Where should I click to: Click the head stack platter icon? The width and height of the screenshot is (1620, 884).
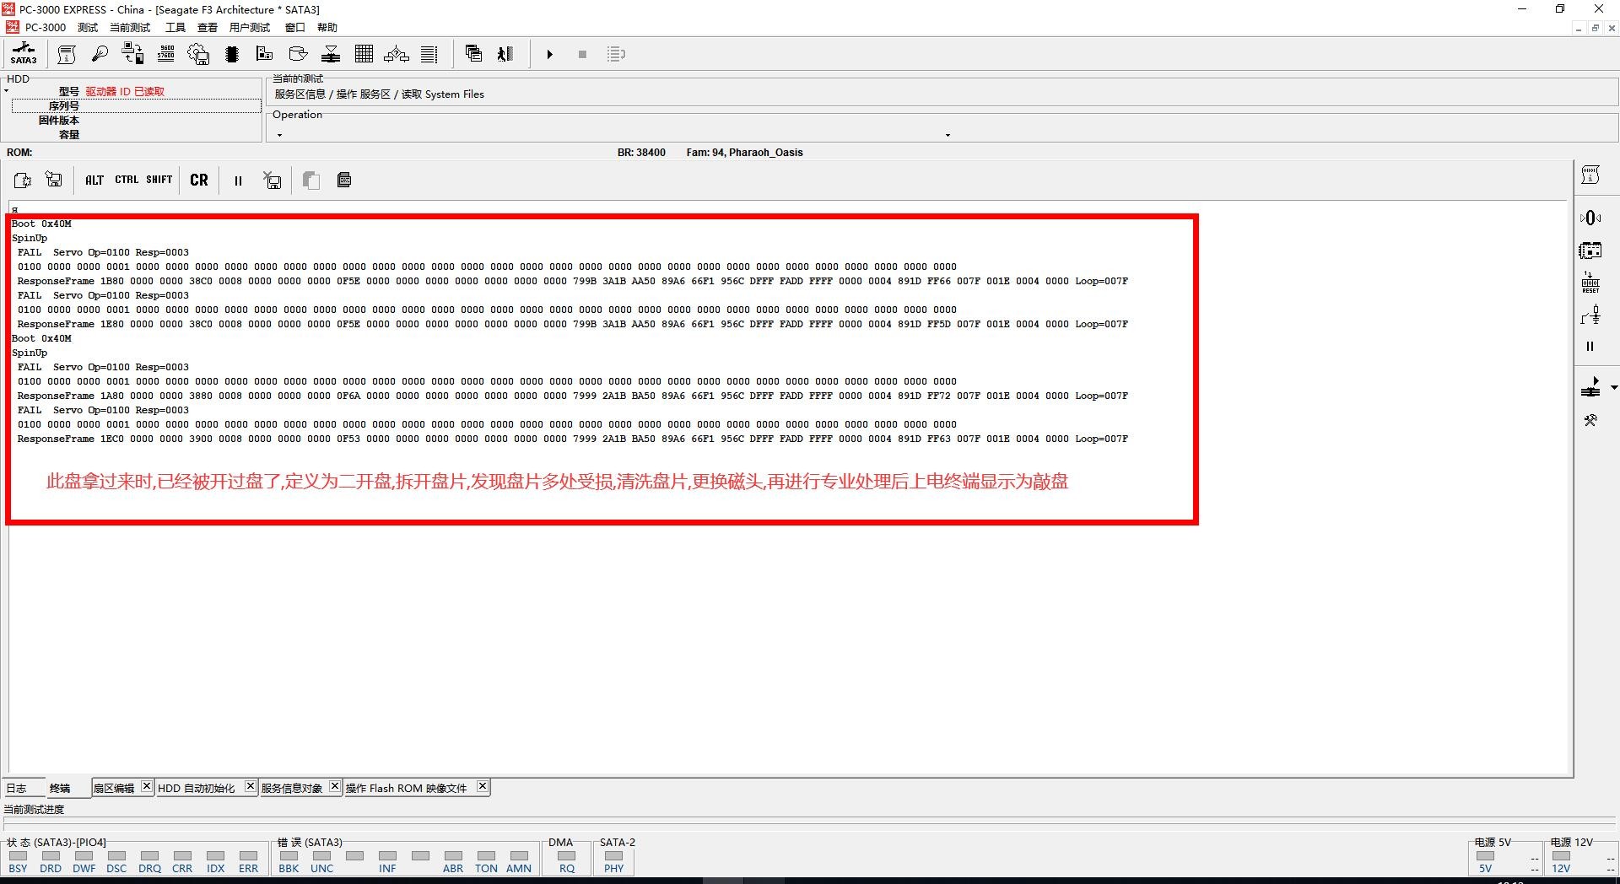point(331,54)
